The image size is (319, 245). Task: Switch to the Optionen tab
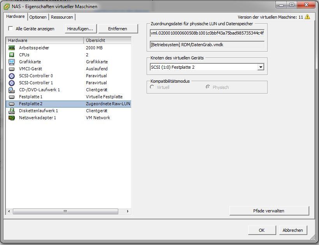coord(38,17)
